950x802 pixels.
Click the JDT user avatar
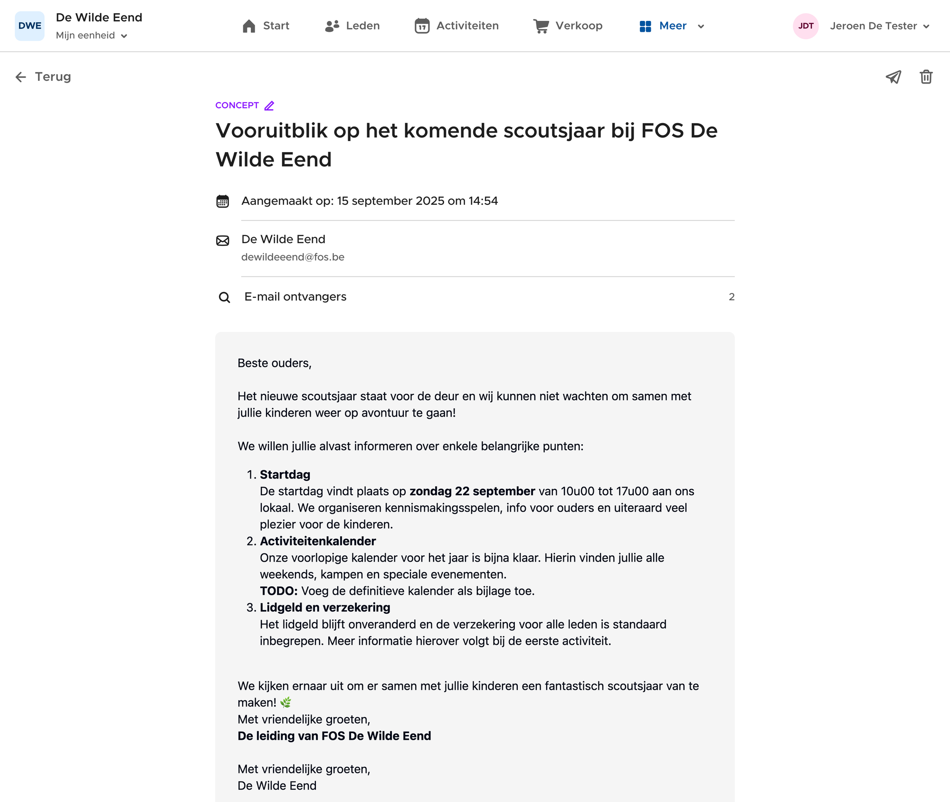pyautogui.click(x=806, y=26)
